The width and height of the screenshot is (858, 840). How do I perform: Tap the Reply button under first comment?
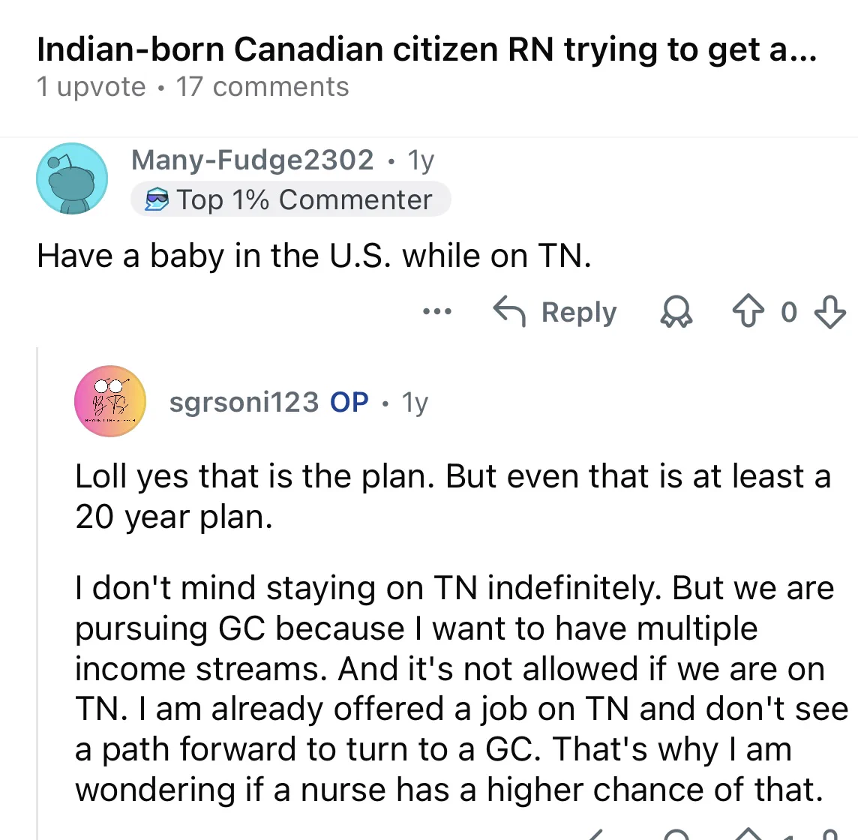coord(555,312)
